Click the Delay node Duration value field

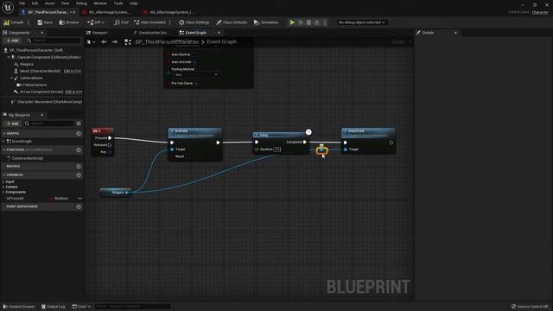tap(277, 149)
